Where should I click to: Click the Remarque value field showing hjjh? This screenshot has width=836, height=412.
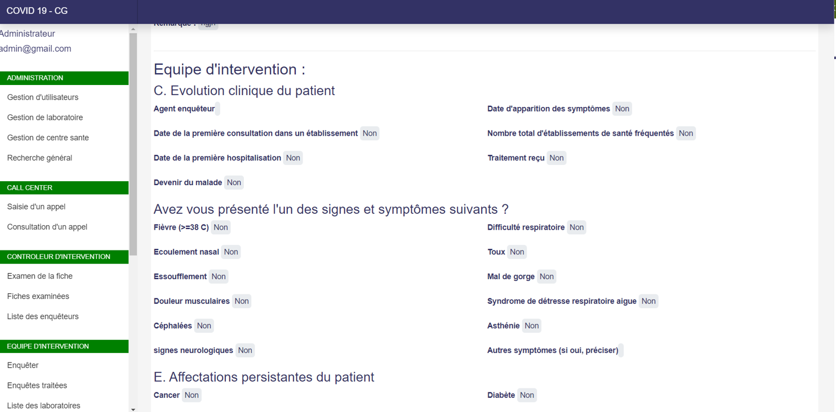tap(208, 23)
